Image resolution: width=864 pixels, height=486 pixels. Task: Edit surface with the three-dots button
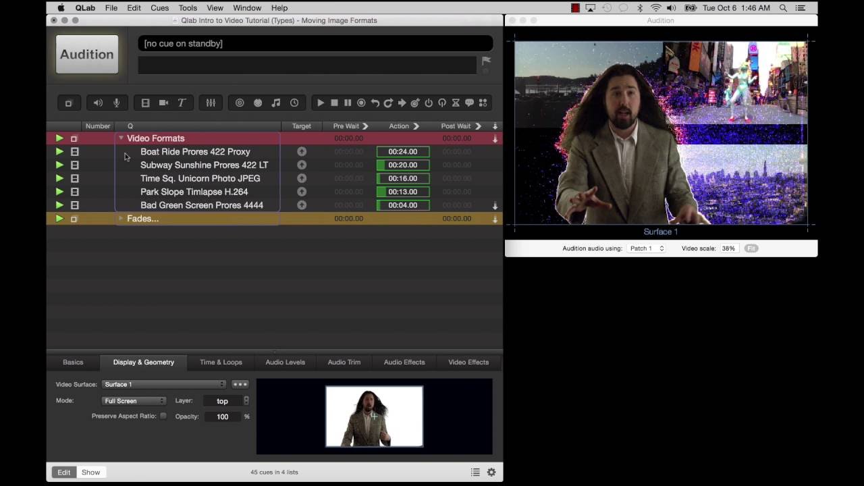pyautogui.click(x=240, y=385)
